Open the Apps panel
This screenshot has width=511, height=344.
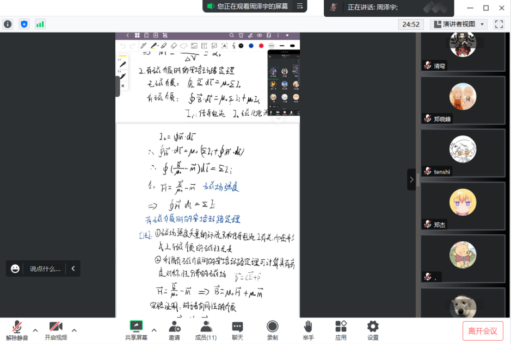pos(341,329)
